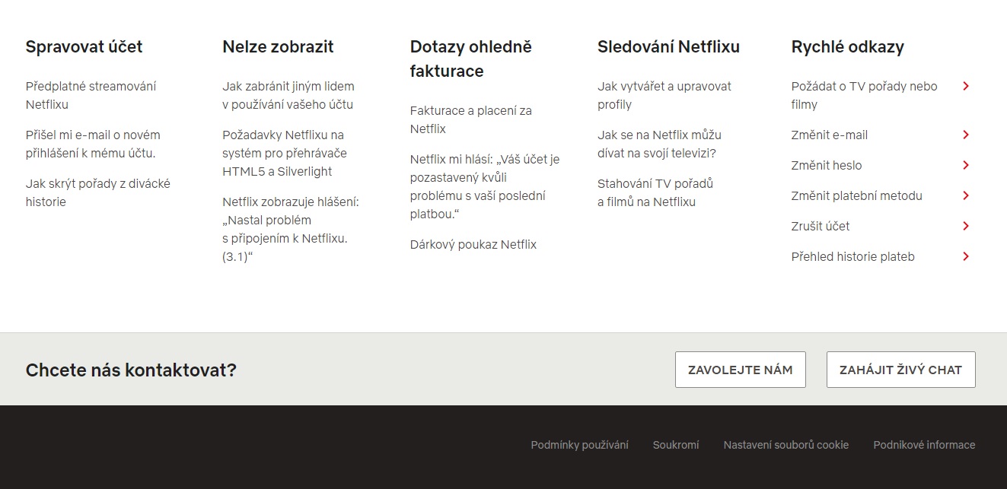Open Nastavení souborů cookie footer link
This screenshot has width=1007, height=489.
click(786, 445)
